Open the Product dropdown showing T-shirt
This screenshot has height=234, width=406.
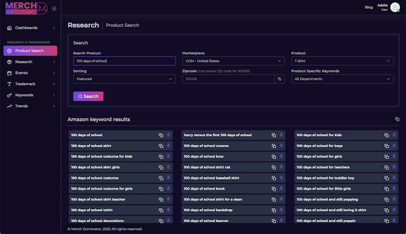coord(342,61)
